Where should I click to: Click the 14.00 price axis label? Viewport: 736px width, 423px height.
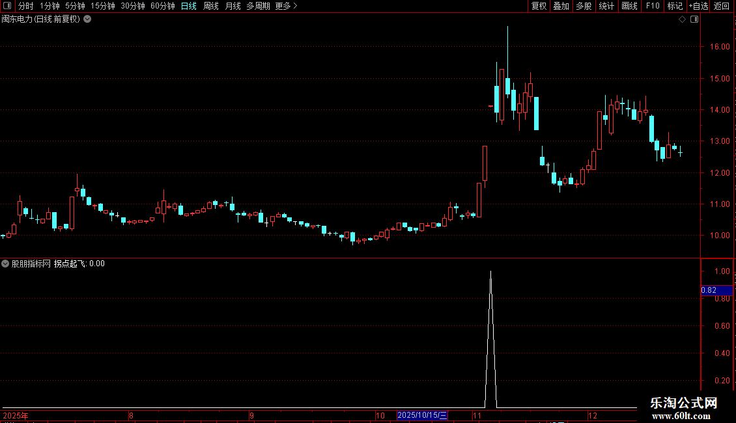(x=720, y=110)
